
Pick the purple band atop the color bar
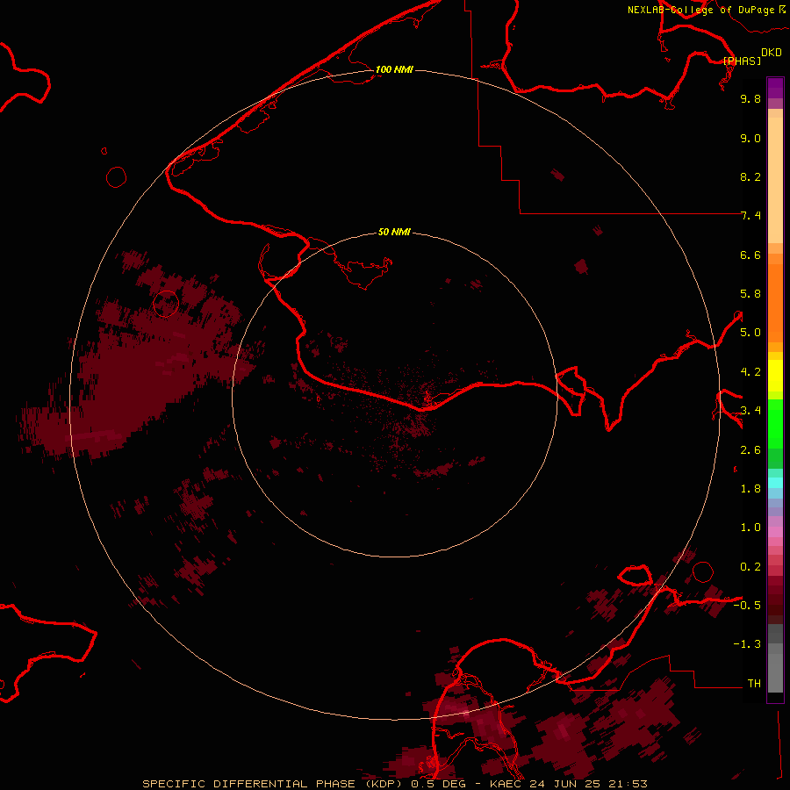[775, 88]
